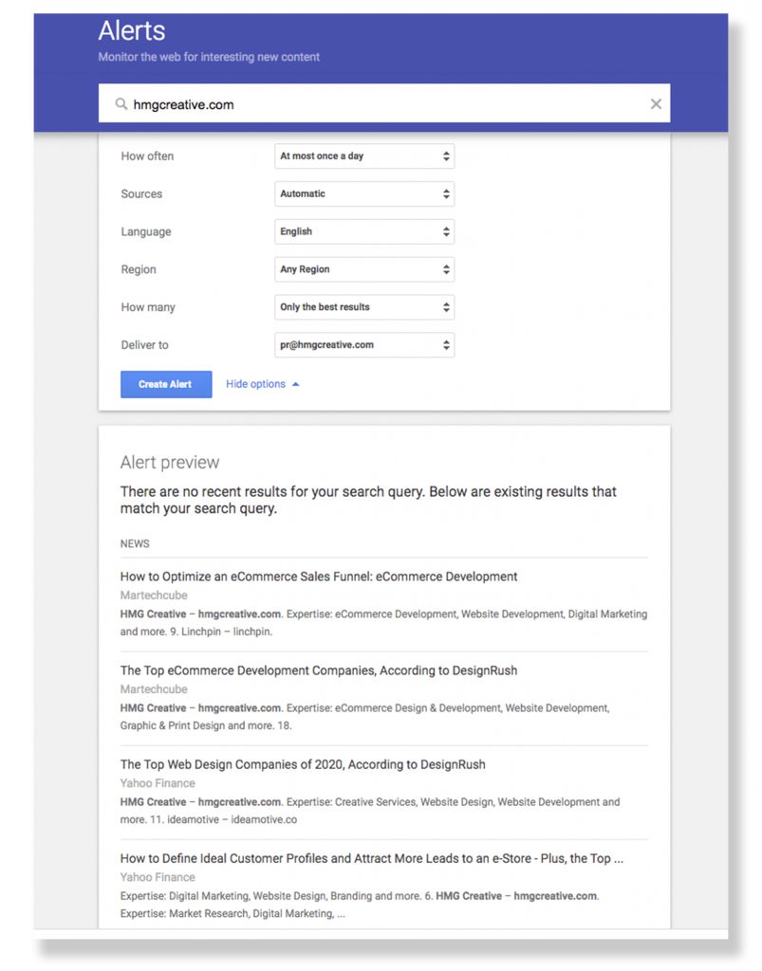
Task: Click the Create Alert button
Action: (x=166, y=384)
